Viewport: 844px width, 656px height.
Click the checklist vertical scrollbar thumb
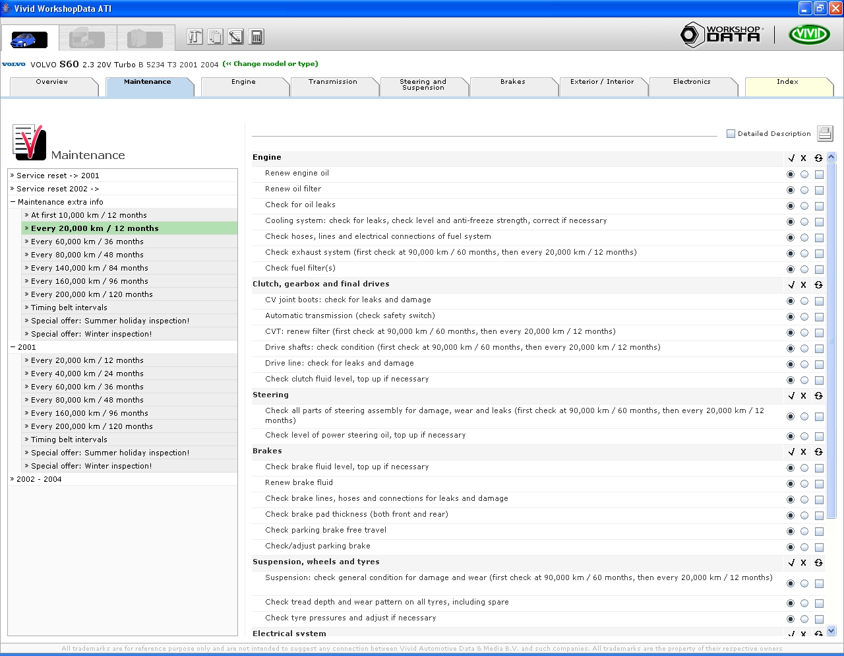(831, 341)
